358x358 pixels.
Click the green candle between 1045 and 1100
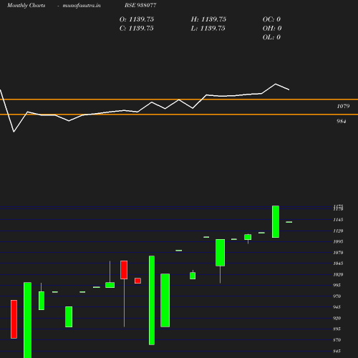click(220, 253)
